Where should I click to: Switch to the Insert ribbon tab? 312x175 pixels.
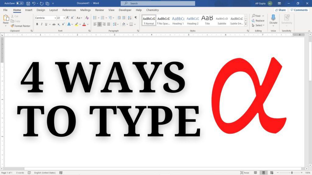[x=28, y=10]
